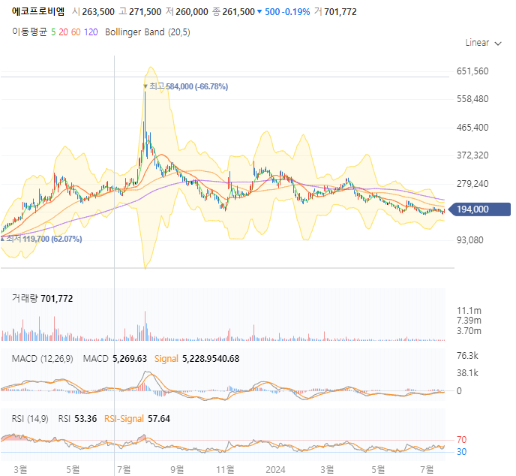Click the MACD (12,26,9) indicator title
This screenshot has width=516, height=476.
(43, 358)
